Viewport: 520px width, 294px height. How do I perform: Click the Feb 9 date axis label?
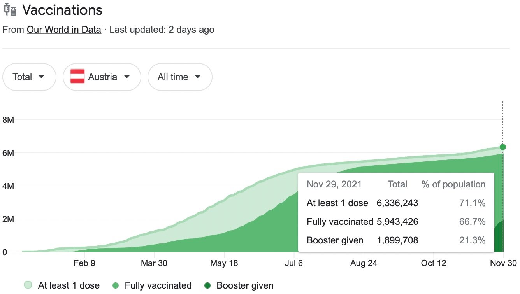[84, 263]
